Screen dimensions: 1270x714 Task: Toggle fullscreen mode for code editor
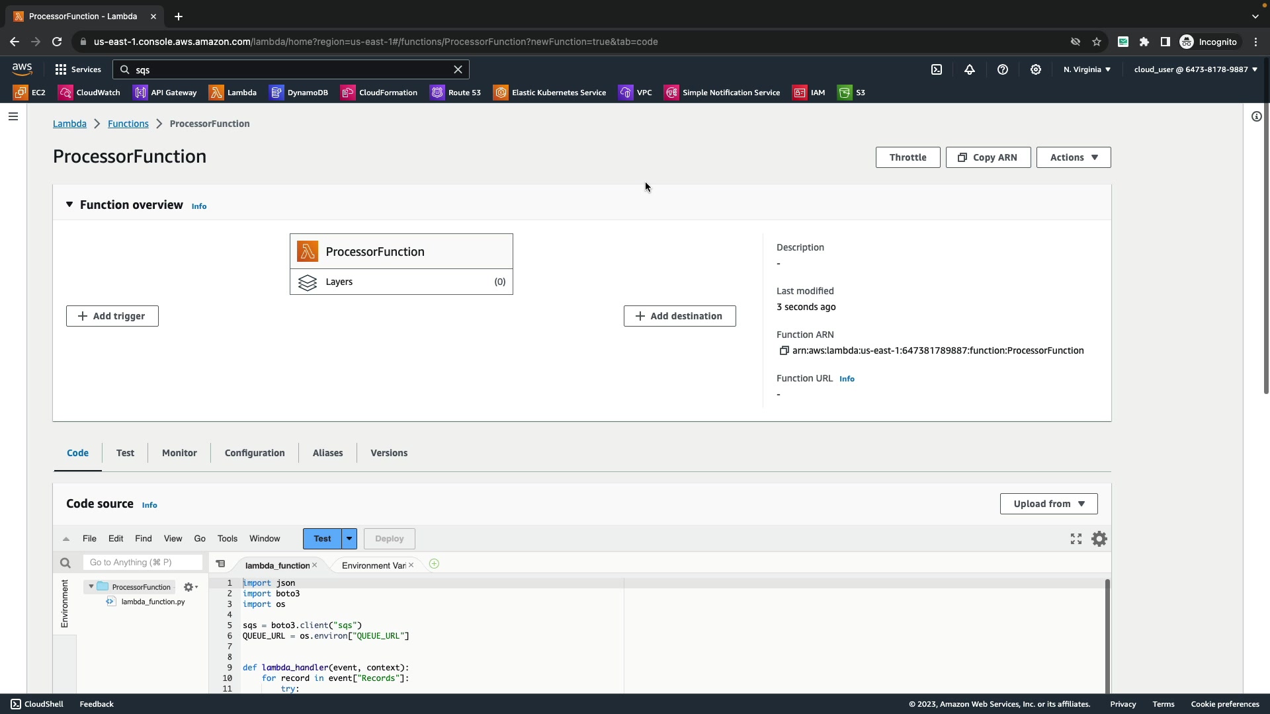coord(1076,539)
